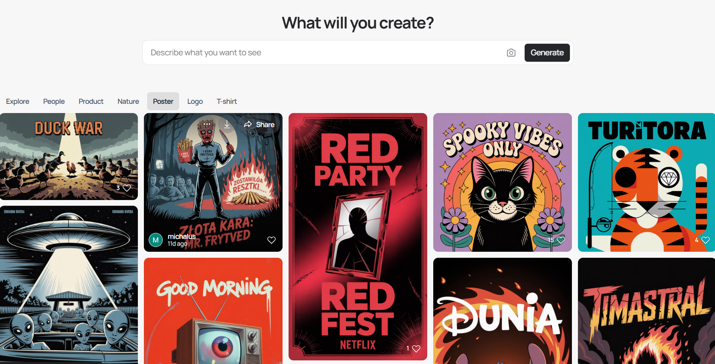Screen dimensions: 715x364
Task: Like the Turitora tiger poster heart
Action: tap(705, 240)
